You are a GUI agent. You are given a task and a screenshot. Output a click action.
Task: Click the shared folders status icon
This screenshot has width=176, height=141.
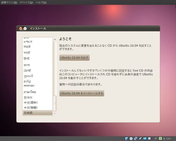(x=145, y=139)
